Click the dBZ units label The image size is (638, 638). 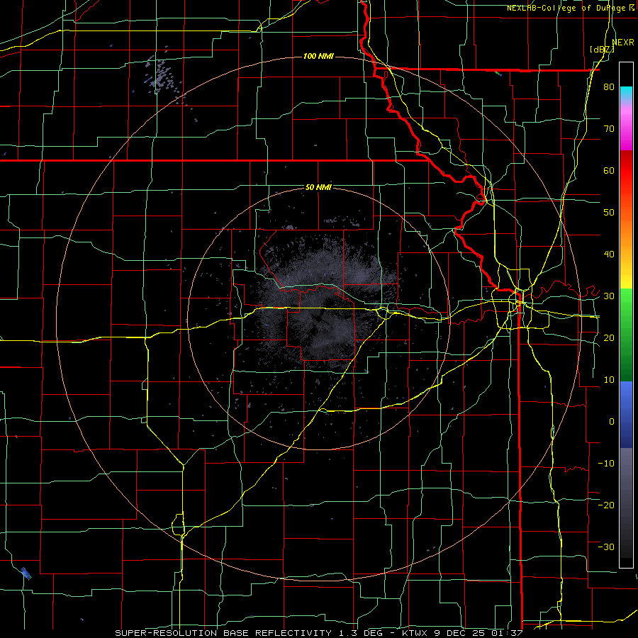point(602,49)
